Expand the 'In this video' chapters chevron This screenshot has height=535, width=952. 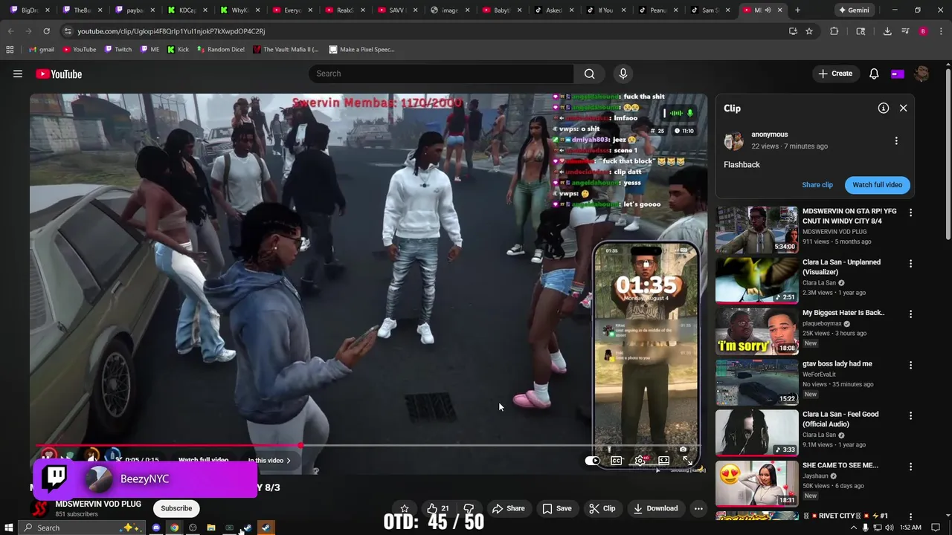[289, 461]
